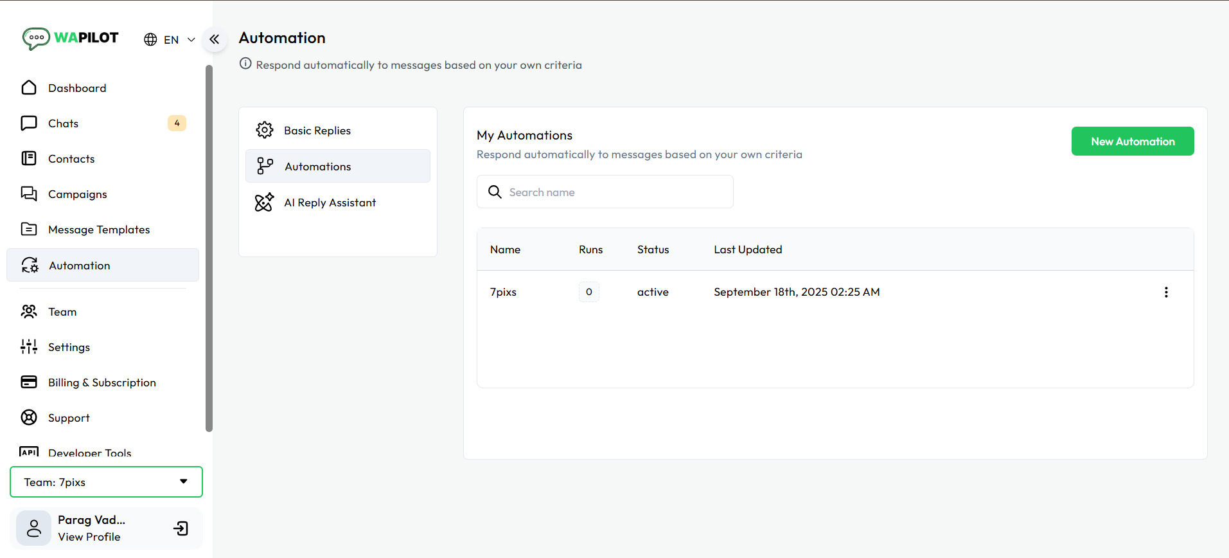The width and height of the screenshot is (1229, 558).
Task: Open the three-dot menu for 7pixs row
Action: (x=1166, y=292)
